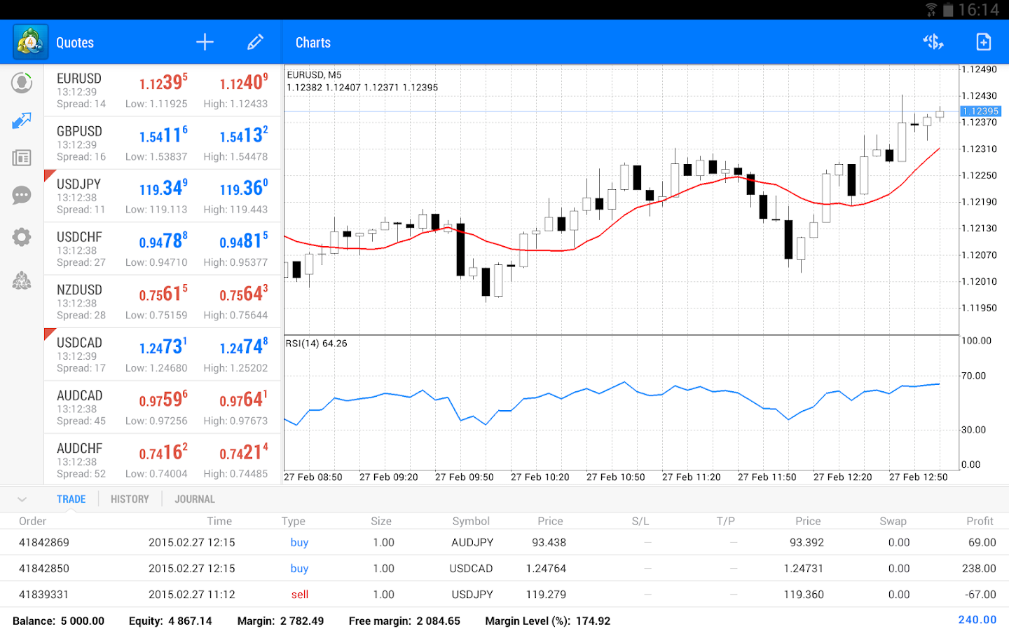Select the AUDCHF quote row
This screenshot has width=1009, height=631.
click(x=163, y=460)
